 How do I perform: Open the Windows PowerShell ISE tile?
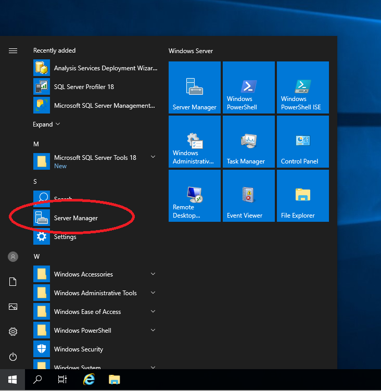tap(303, 87)
